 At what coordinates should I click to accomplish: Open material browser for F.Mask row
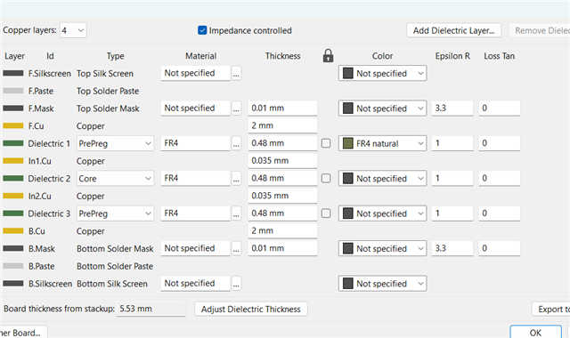coord(236,109)
